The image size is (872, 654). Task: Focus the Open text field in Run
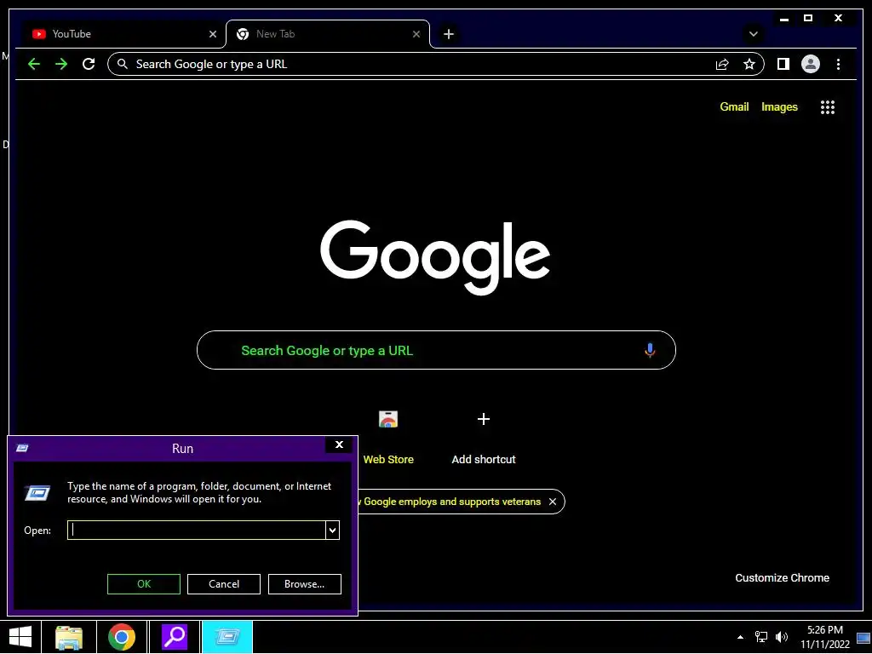(197, 531)
